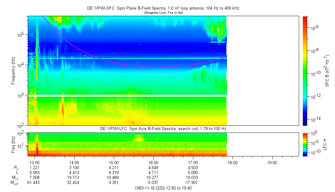Click the MLAT value -17.907
Viewport: 335px width, 192px height.
(x=193, y=182)
